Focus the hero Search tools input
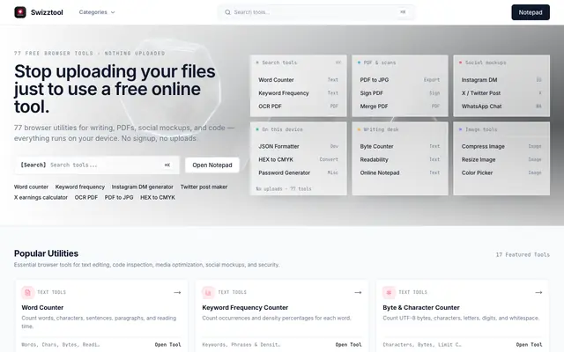Viewport: 564px width, 352px height. (97, 165)
